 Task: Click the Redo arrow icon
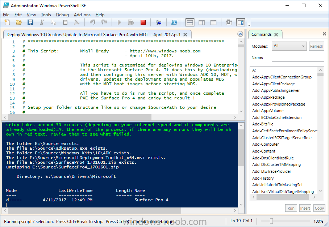click(104, 22)
